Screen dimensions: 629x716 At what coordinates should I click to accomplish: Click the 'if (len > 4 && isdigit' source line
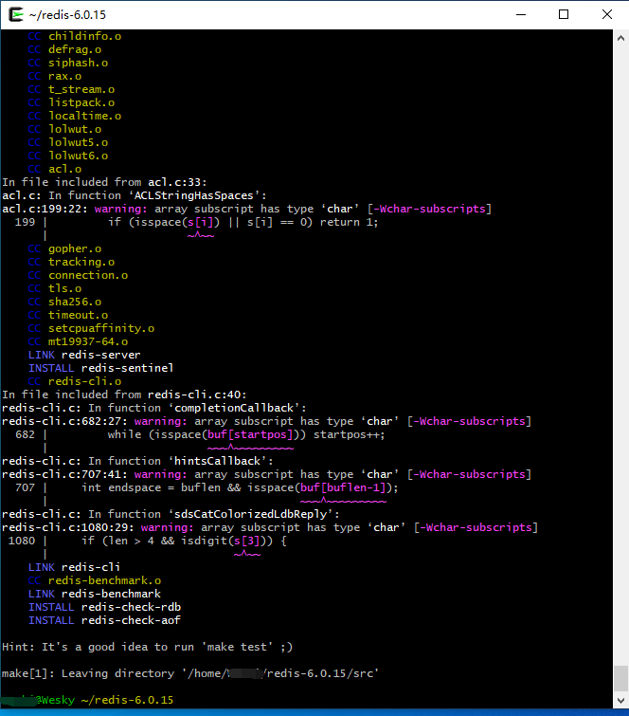[184, 541]
